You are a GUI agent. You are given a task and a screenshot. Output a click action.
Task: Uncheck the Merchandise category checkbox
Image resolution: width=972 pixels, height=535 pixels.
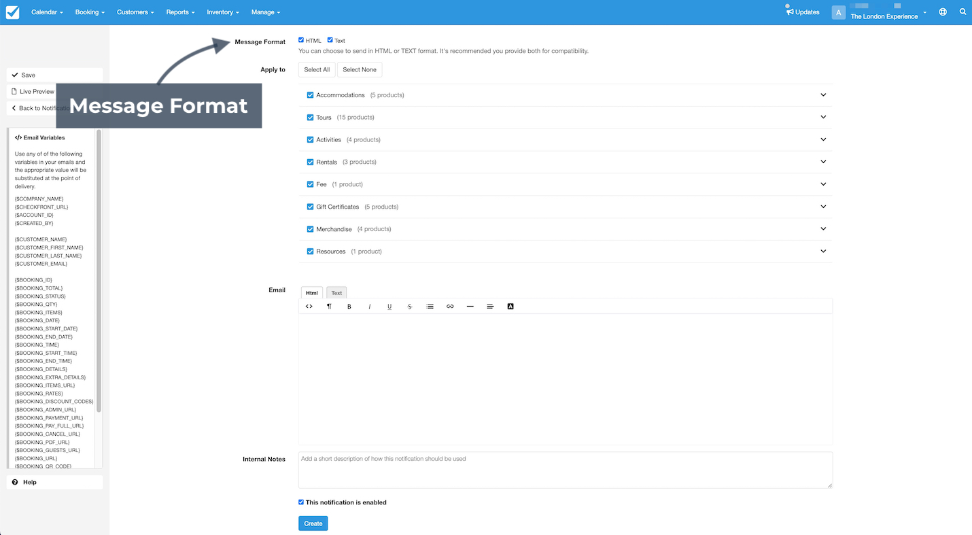click(x=310, y=229)
